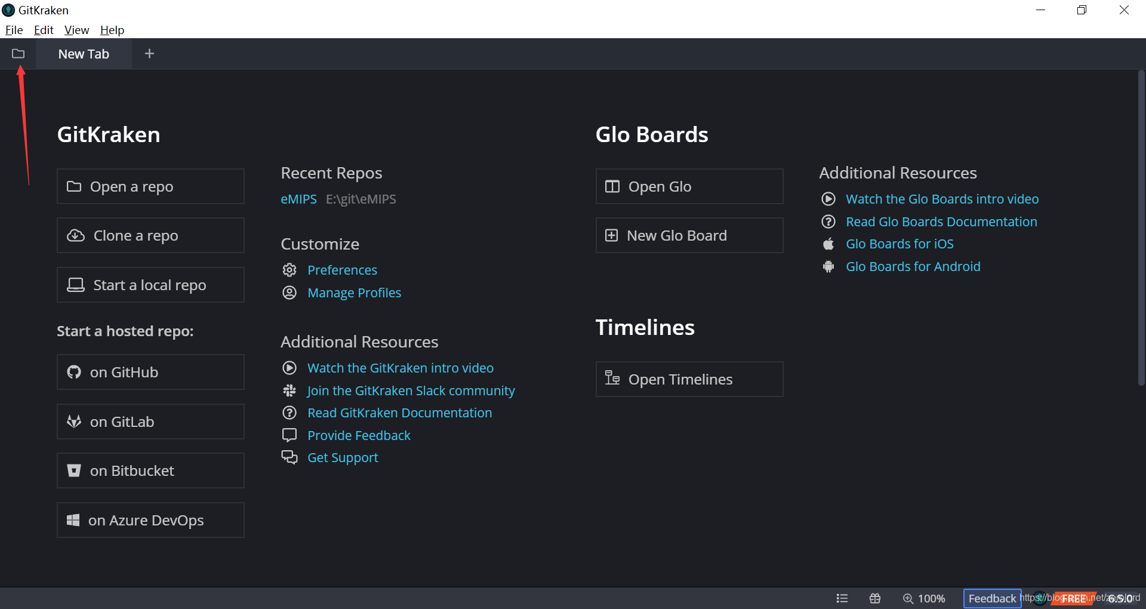Click the Open a repo button
The image size is (1146, 609).
[150, 186]
